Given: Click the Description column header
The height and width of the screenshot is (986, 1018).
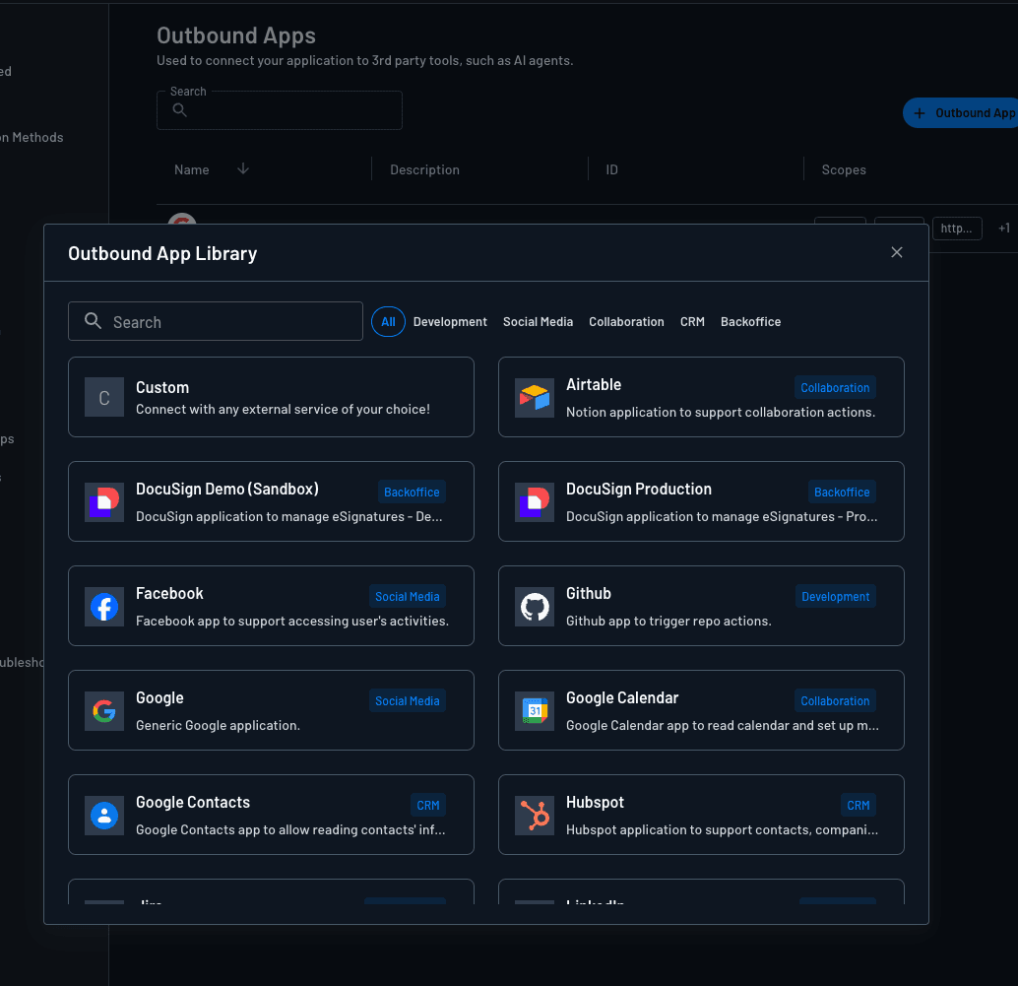Looking at the screenshot, I should coord(424,169).
